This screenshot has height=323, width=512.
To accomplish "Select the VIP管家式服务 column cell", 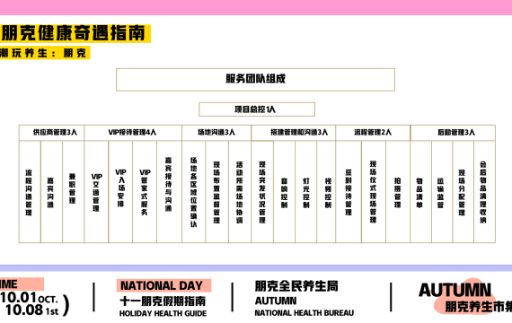I will click(x=145, y=192).
